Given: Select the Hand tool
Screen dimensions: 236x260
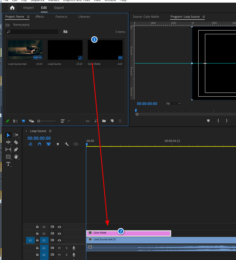Looking at the screenshot, I should 16,157.
